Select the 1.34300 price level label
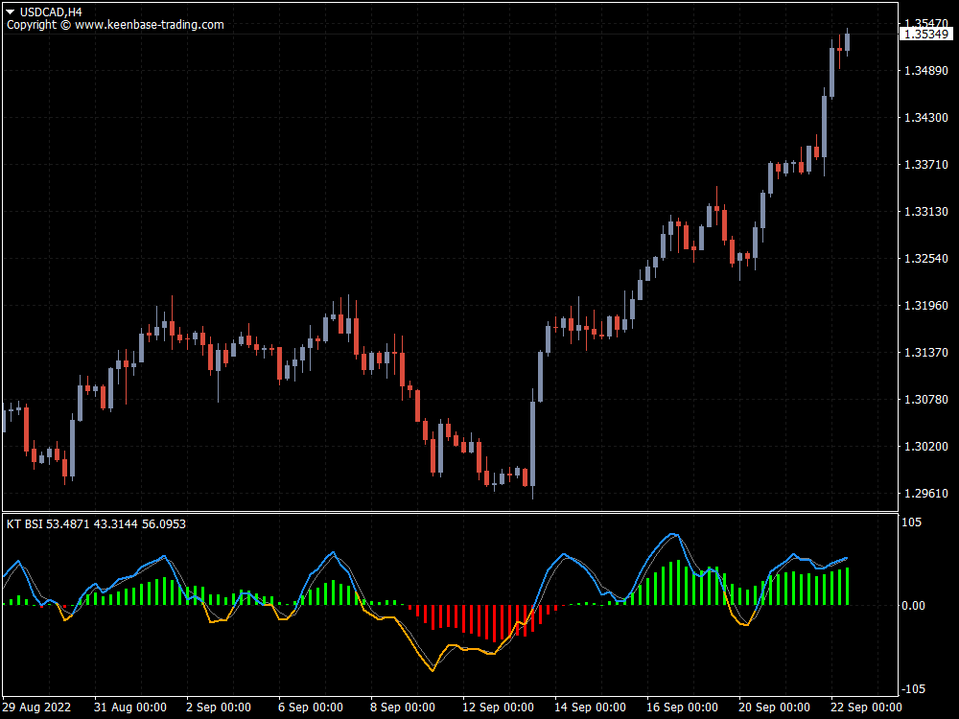959x719 pixels. click(x=926, y=117)
